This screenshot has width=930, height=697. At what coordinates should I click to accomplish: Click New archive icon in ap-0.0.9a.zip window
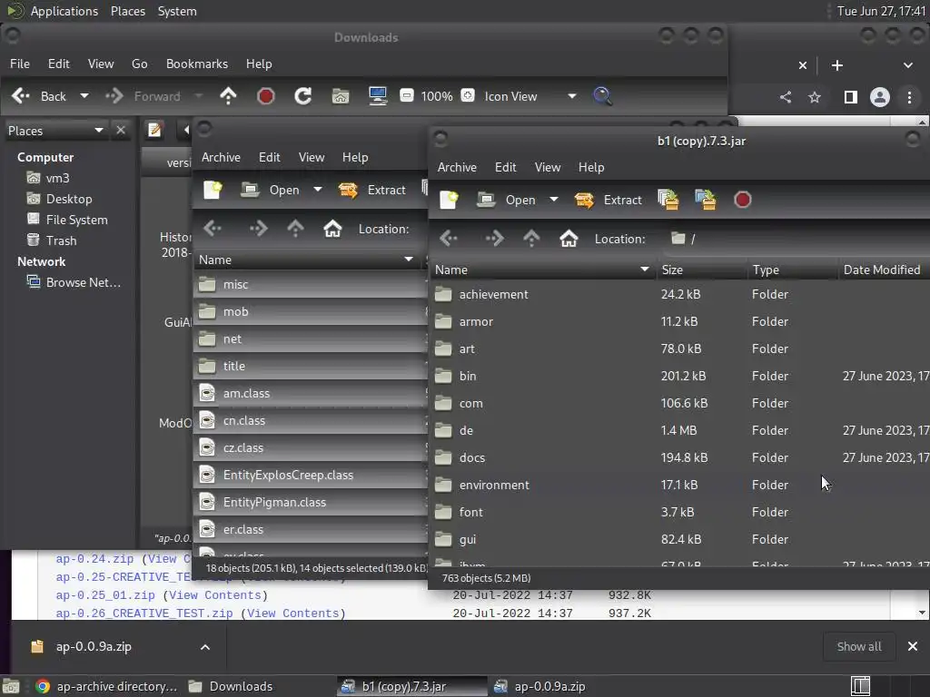pyautogui.click(x=213, y=190)
